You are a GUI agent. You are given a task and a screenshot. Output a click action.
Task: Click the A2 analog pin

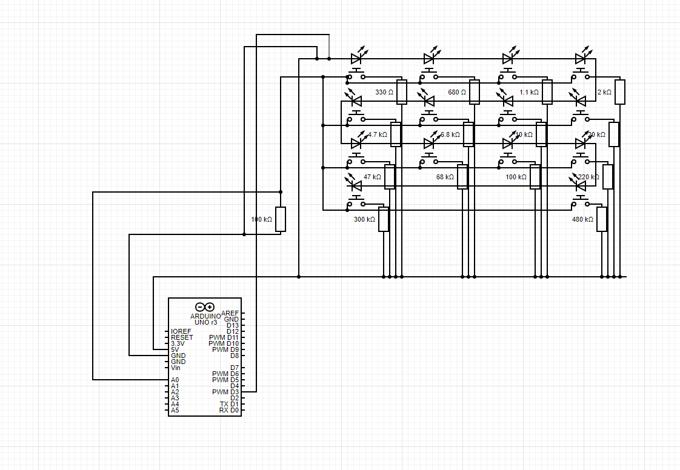[x=175, y=392]
